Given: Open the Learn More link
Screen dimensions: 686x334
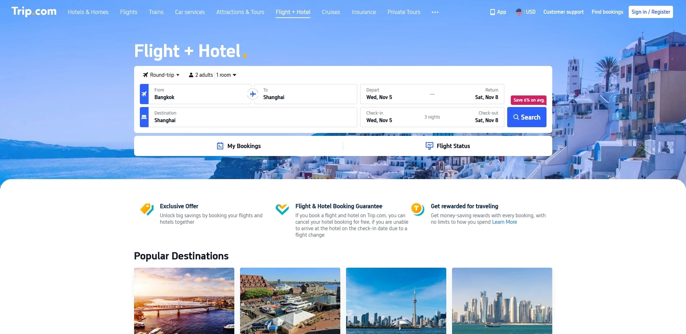Looking at the screenshot, I should click(x=504, y=222).
